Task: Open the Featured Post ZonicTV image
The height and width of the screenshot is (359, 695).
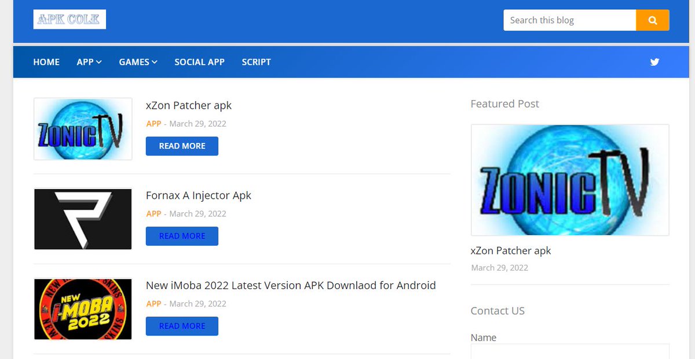Action: [570, 180]
